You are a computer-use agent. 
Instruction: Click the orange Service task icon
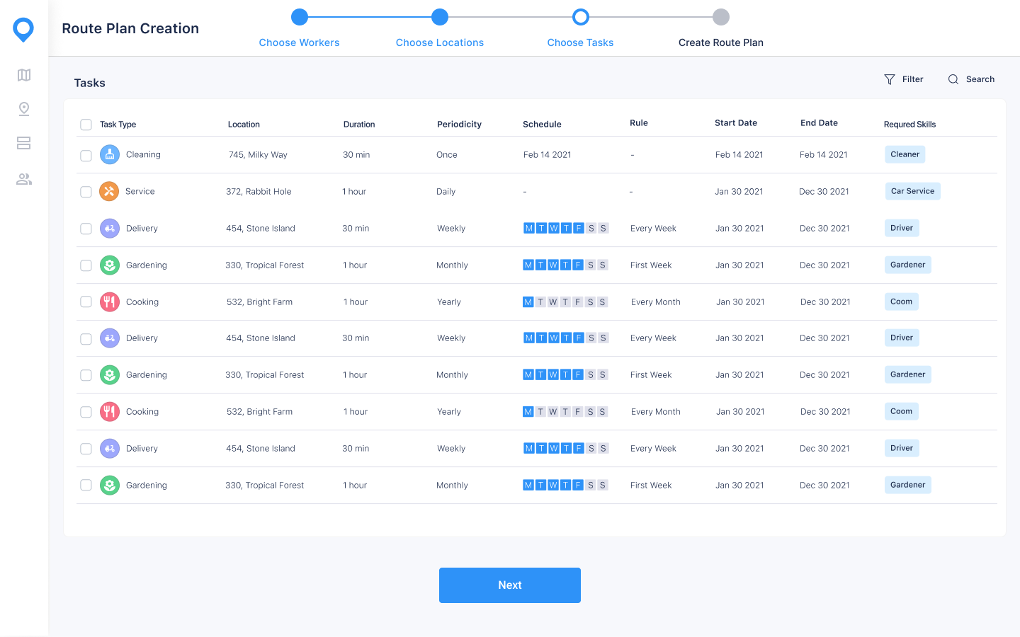[109, 191]
